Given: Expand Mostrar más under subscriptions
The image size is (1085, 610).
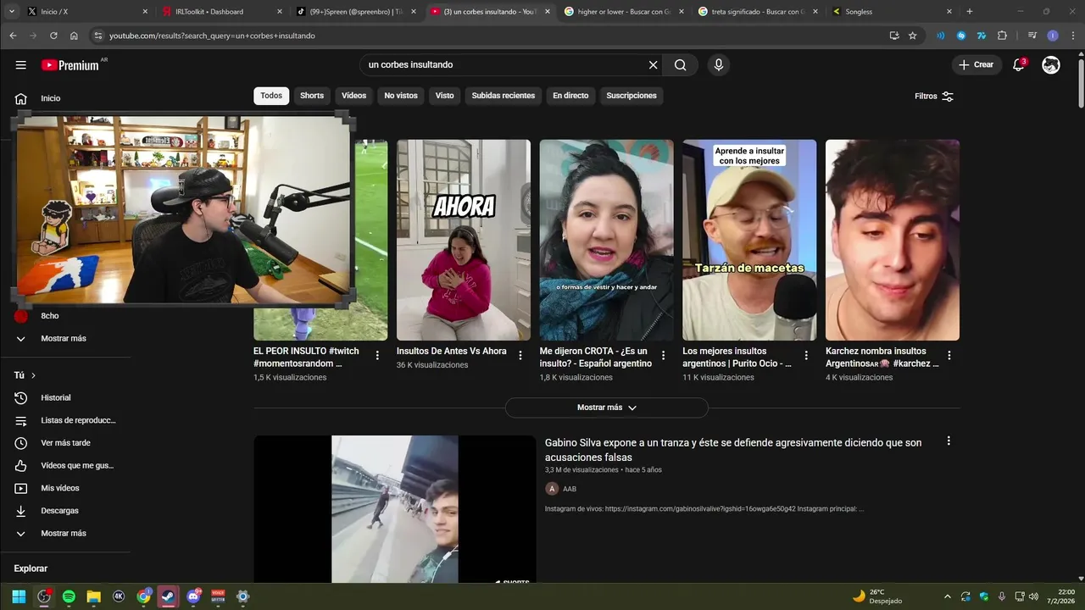Looking at the screenshot, I should (65, 339).
